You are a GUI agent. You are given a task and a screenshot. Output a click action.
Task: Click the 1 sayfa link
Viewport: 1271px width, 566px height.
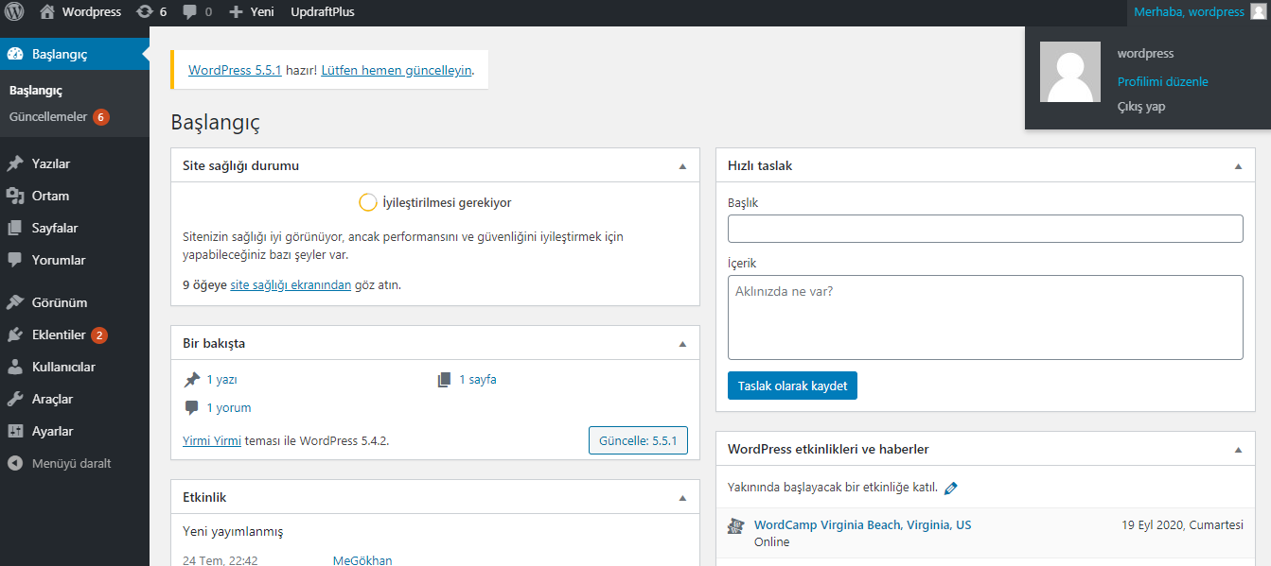pyautogui.click(x=478, y=380)
